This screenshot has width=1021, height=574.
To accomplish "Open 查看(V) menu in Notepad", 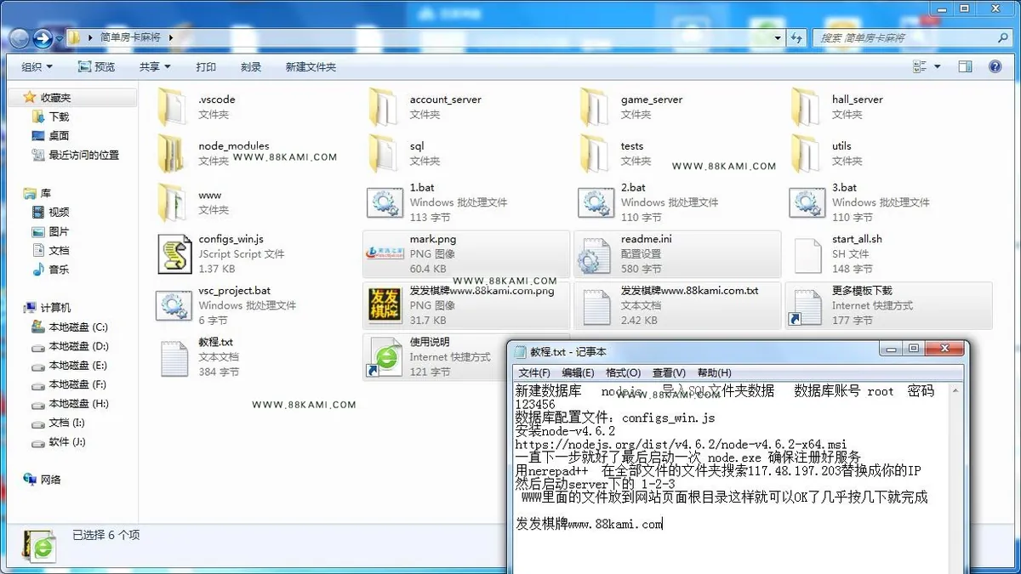I will click(669, 372).
